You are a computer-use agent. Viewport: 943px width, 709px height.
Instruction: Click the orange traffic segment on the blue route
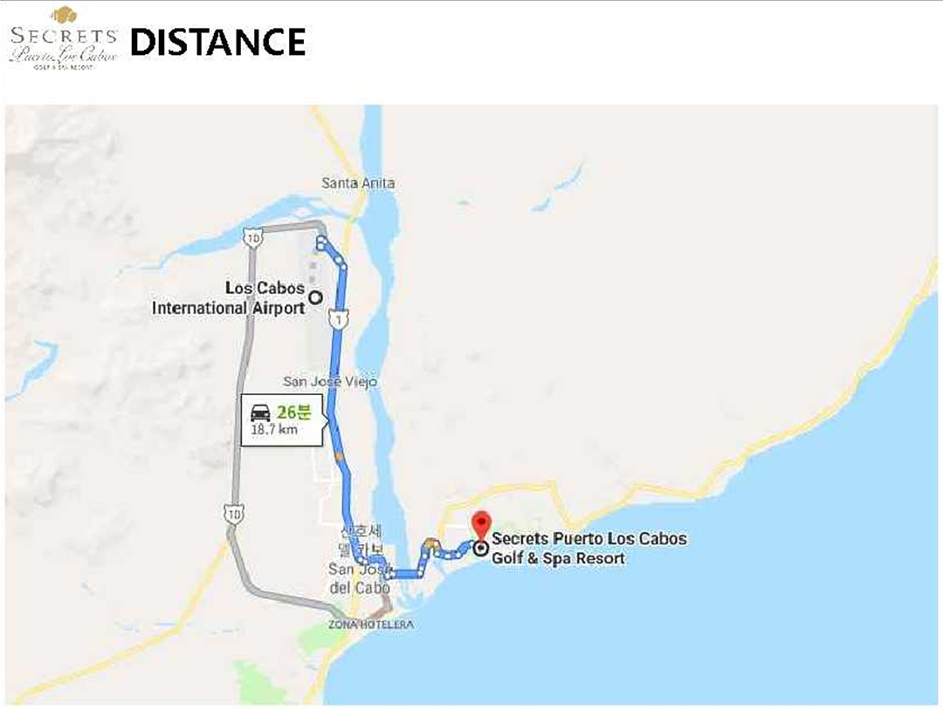[x=340, y=457]
